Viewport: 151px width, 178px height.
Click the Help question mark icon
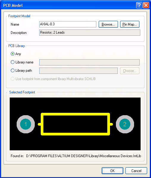[x=139, y=5]
